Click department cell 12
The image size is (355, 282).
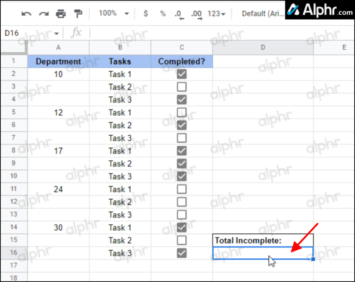[x=59, y=113]
